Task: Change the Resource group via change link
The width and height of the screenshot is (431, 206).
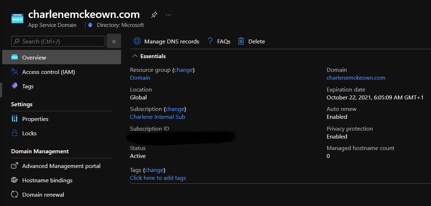Action: point(184,70)
